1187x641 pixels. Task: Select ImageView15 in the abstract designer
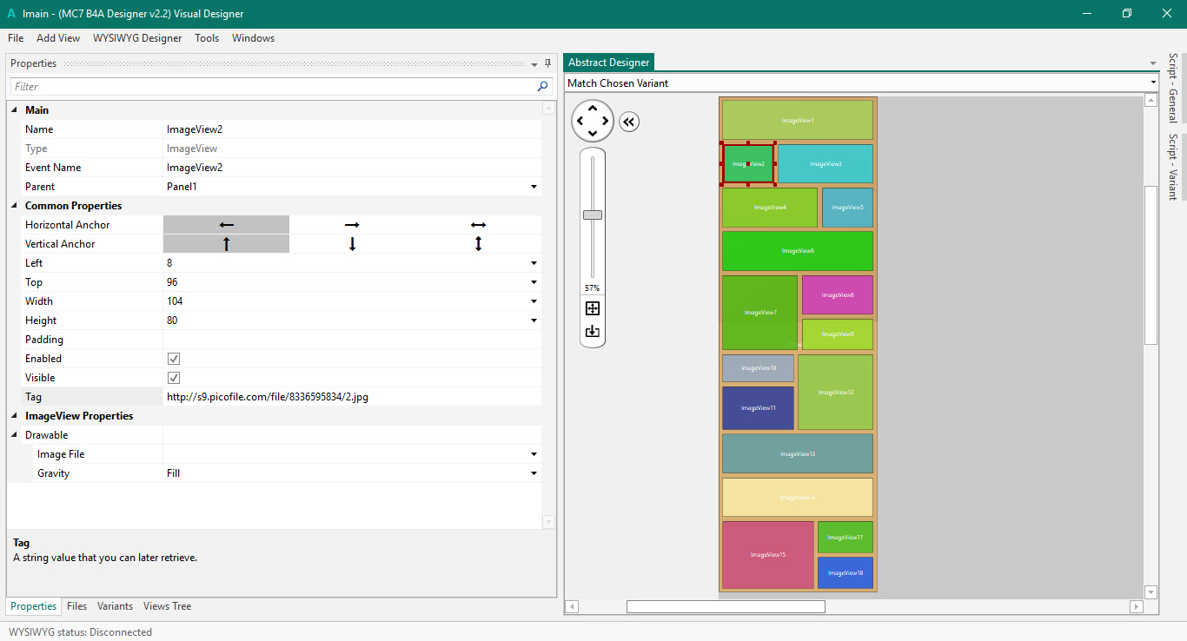[x=767, y=555]
